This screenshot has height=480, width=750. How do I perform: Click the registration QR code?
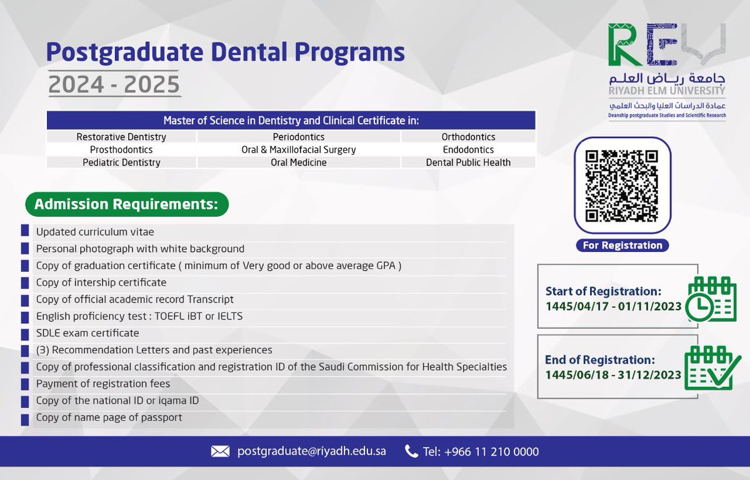point(622,186)
